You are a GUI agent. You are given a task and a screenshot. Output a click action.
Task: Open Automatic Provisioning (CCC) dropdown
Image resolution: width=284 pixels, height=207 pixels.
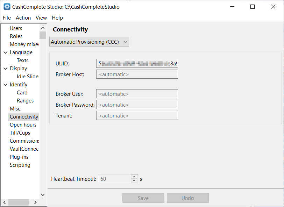(x=89, y=42)
